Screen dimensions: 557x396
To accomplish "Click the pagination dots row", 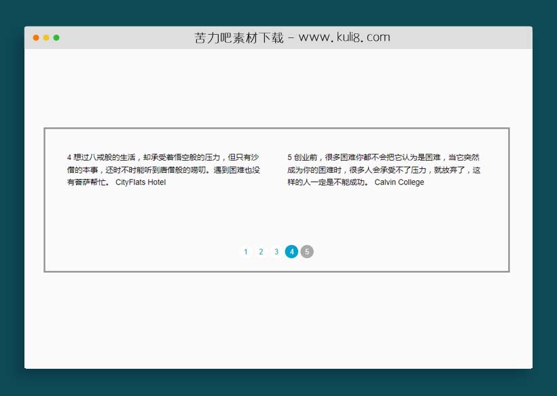I will click(276, 252).
